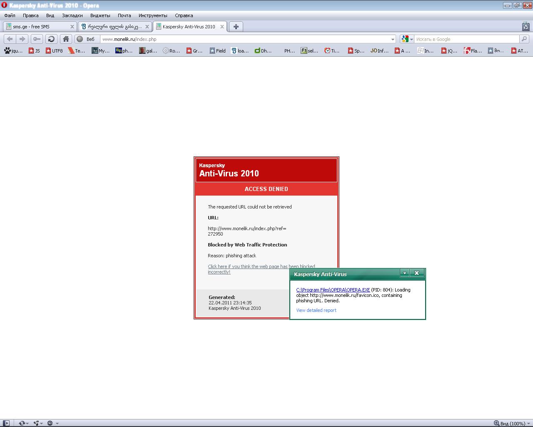The height and width of the screenshot is (427, 533).
Task: Open the View detailed report link
Action: tap(316, 310)
